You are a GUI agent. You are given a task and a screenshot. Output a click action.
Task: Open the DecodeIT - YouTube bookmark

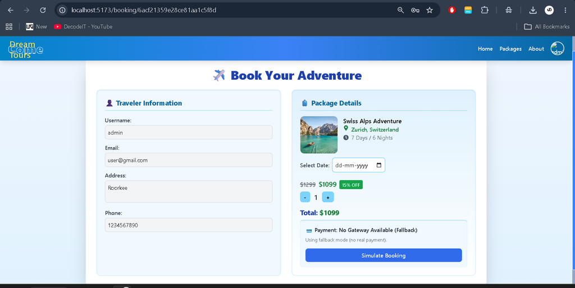[83, 26]
